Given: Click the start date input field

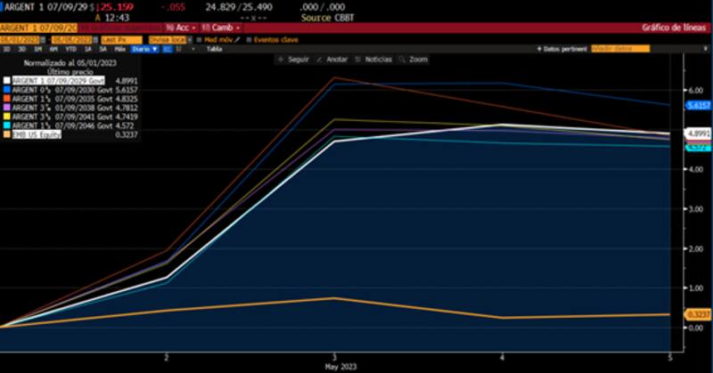Looking at the screenshot, I should click(21, 39).
